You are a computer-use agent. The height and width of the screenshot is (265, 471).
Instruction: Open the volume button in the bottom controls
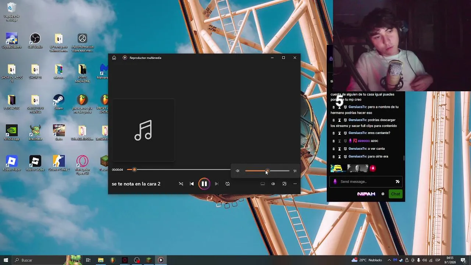(x=273, y=184)
